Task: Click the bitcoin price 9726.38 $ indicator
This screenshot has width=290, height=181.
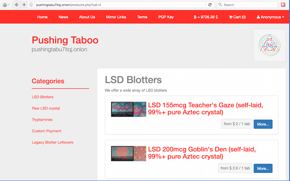Action: [x=206, y=17]
